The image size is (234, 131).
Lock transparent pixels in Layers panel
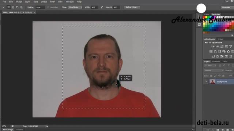point(211,76)
